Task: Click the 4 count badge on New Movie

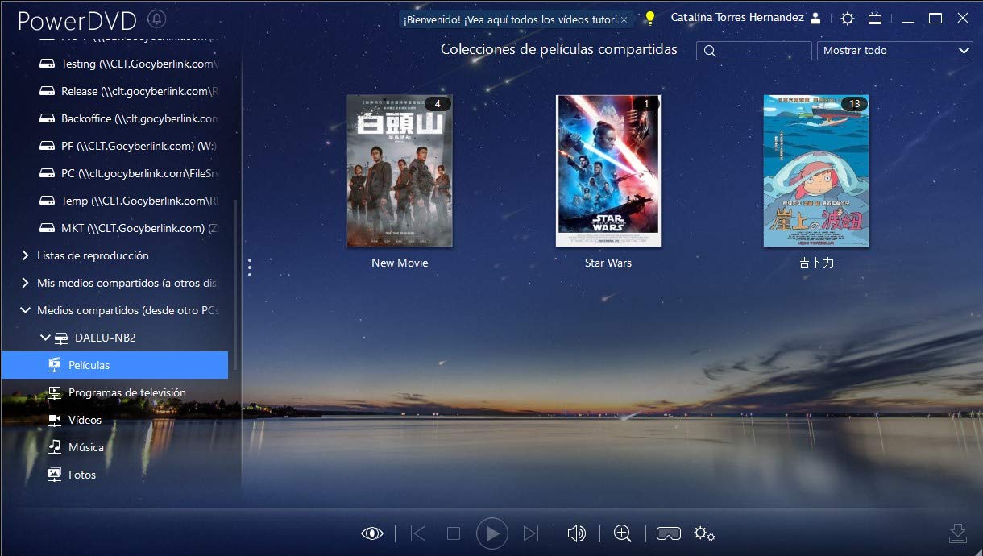Action: tap(438, 103)
